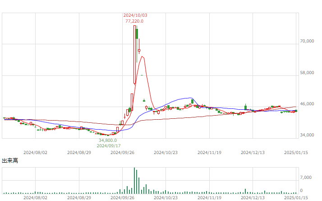The width and height of the screenshot is (322, 201).
Task: Click the 34,800.0 low price label
Action: coord(108,140)
